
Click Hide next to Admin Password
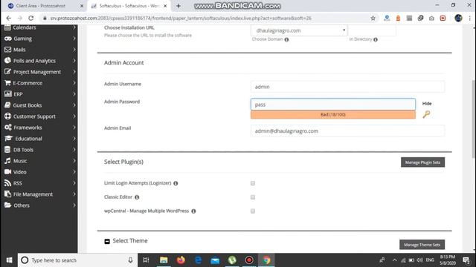point(427,104)
